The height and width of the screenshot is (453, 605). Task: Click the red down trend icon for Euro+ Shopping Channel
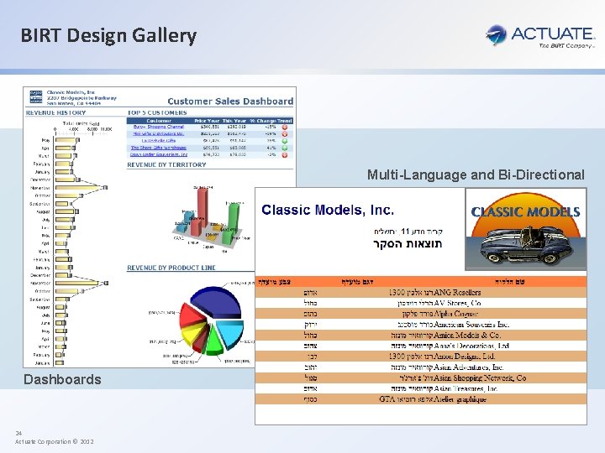pyautogui.click(x=285, y=128)
